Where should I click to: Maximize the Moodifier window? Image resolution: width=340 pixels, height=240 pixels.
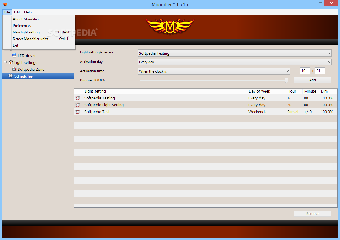pos(321,4)
